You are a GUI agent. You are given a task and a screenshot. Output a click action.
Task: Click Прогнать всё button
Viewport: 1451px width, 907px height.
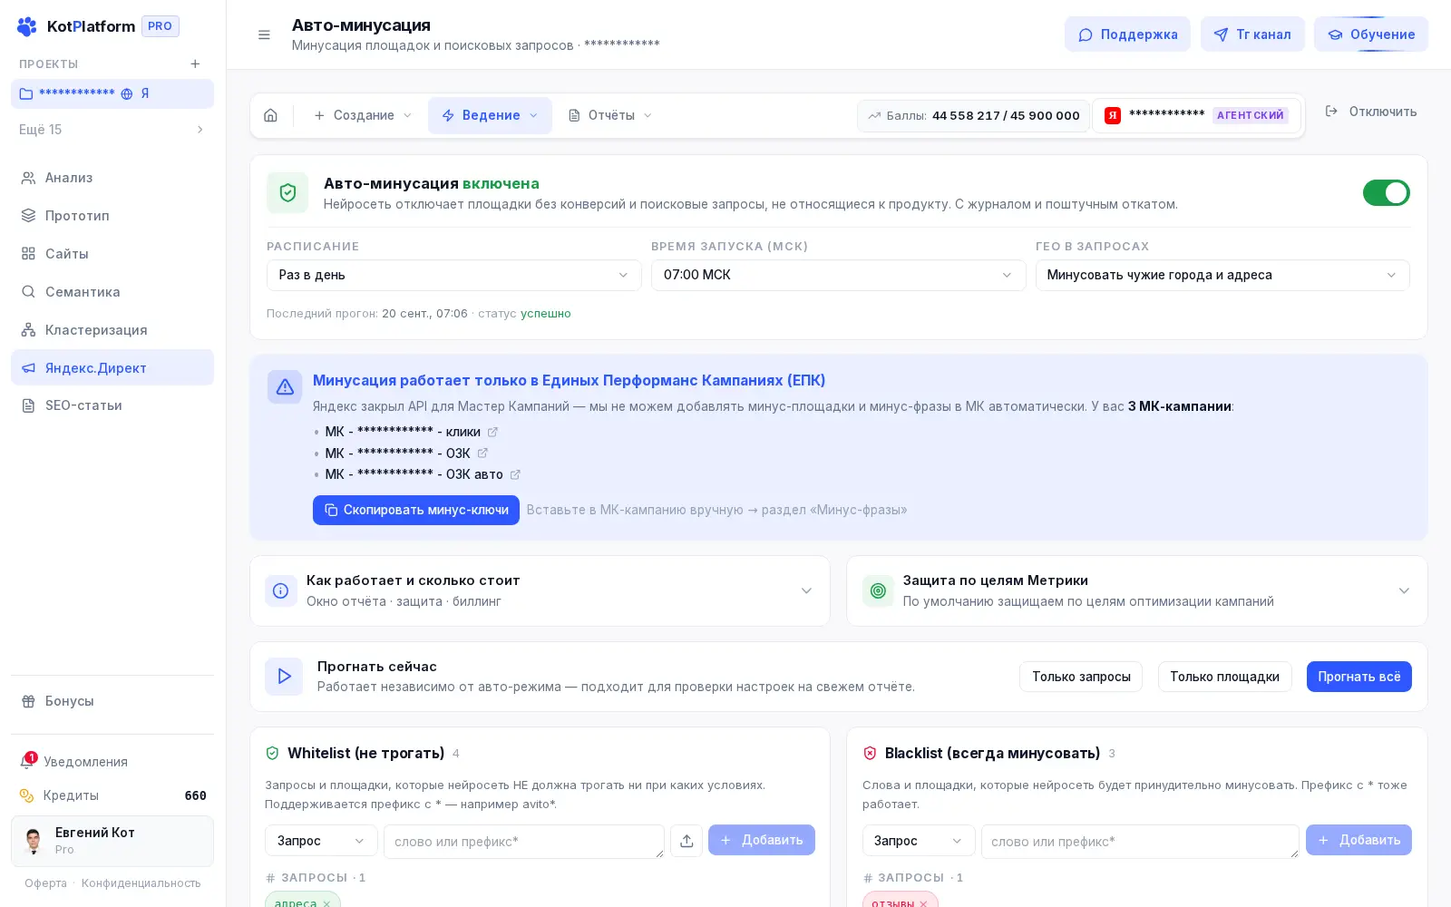coord(1358,677)
